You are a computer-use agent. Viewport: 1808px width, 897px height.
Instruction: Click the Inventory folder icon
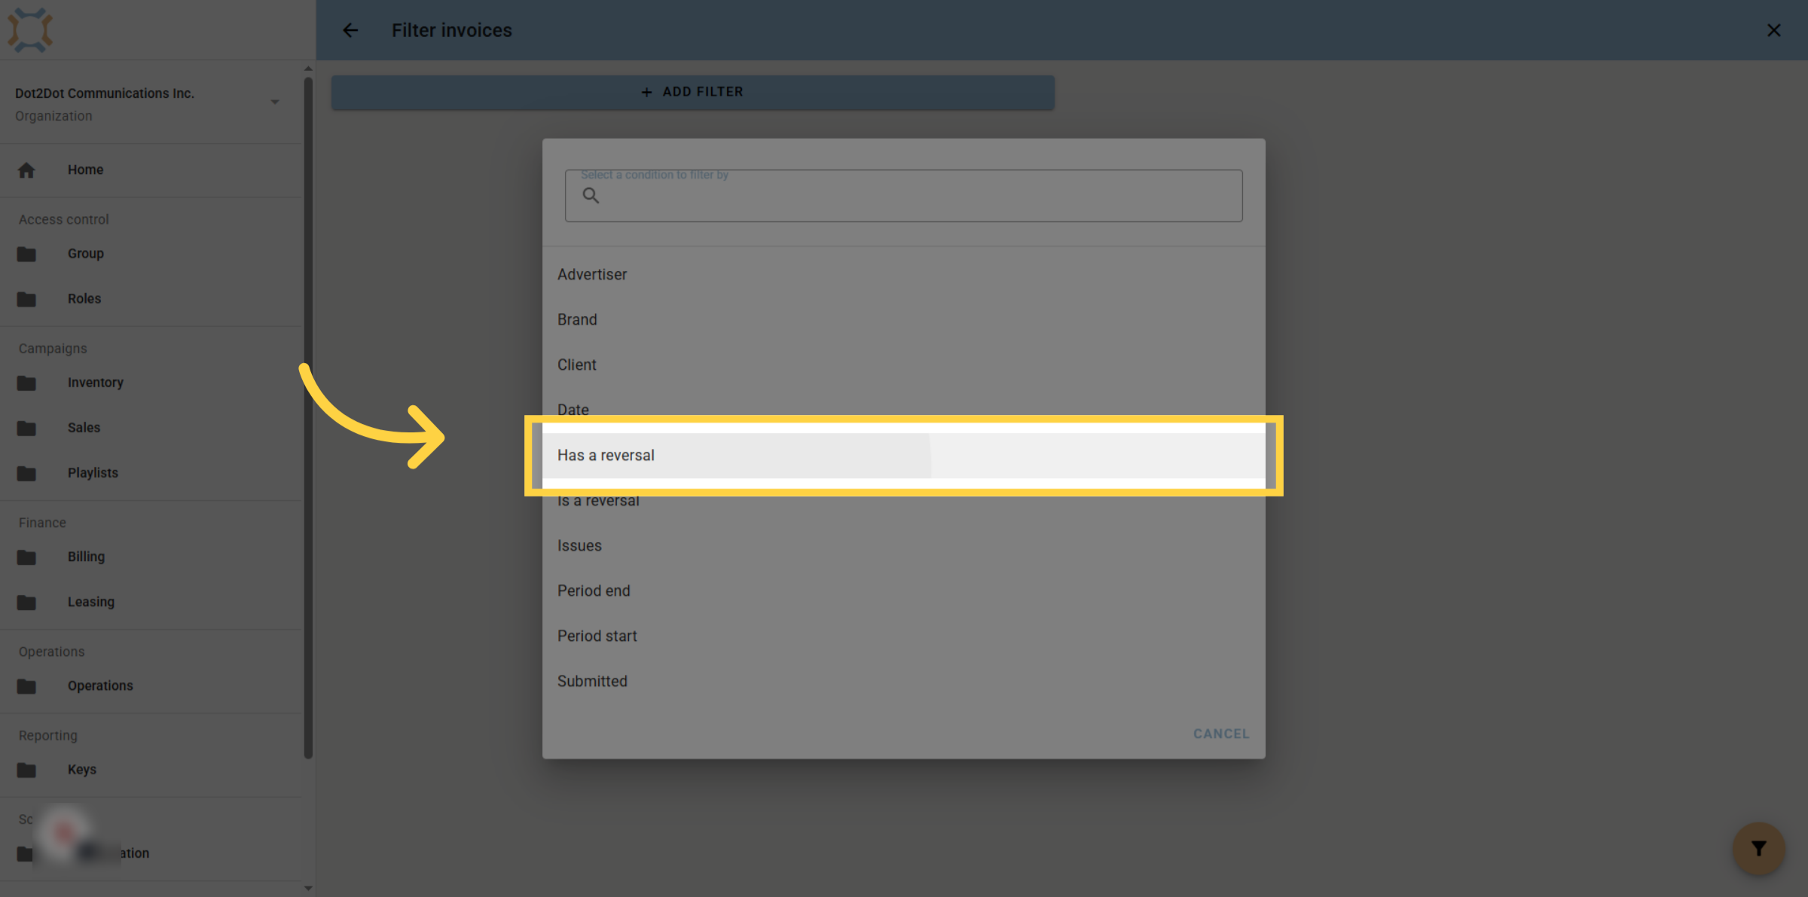pyautogui.click(x=26, y=383)
